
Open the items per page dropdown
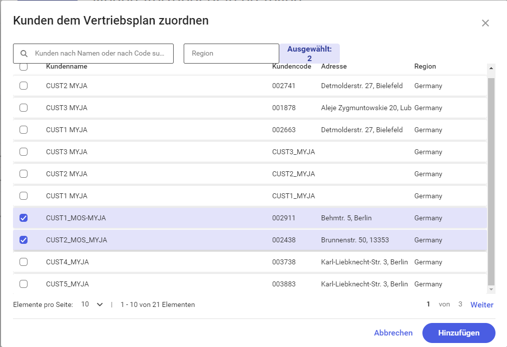pos(92,304)
